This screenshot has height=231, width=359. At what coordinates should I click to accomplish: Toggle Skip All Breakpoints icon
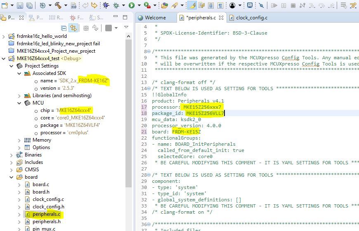[x=261, y=5]
